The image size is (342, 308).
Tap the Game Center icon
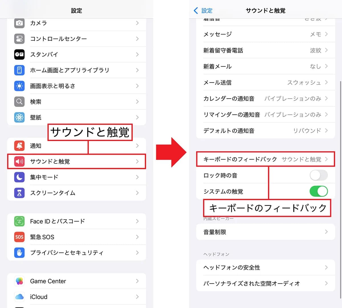(x=19, y=281)
